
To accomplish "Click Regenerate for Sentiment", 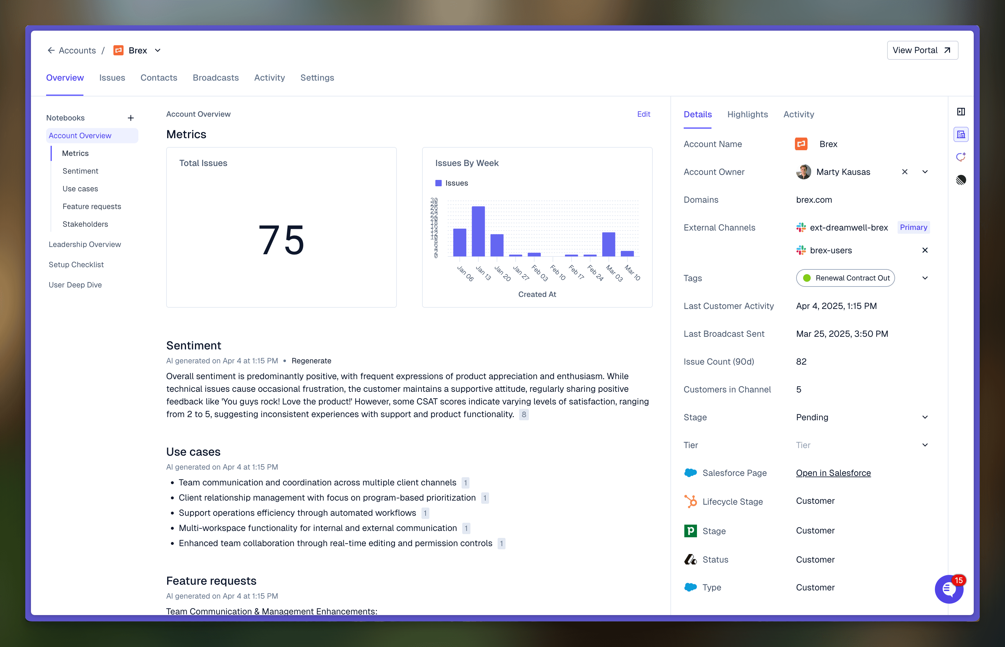I will tap(312, 361).
